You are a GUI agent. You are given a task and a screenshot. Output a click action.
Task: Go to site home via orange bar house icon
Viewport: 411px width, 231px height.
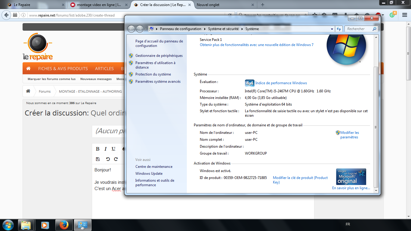28,69
